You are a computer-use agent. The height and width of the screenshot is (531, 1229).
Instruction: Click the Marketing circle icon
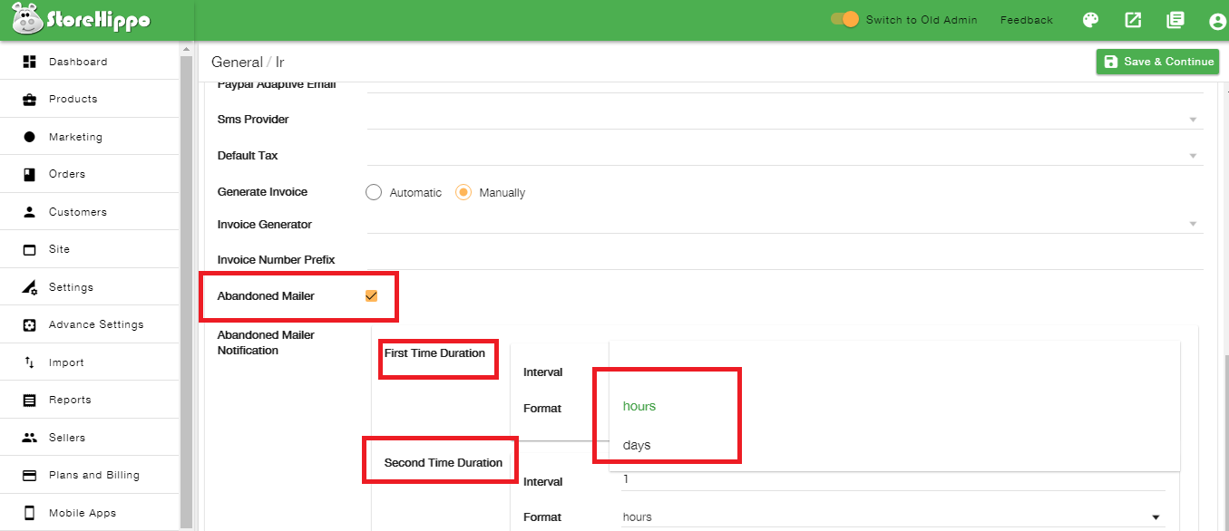pos(29,137)
